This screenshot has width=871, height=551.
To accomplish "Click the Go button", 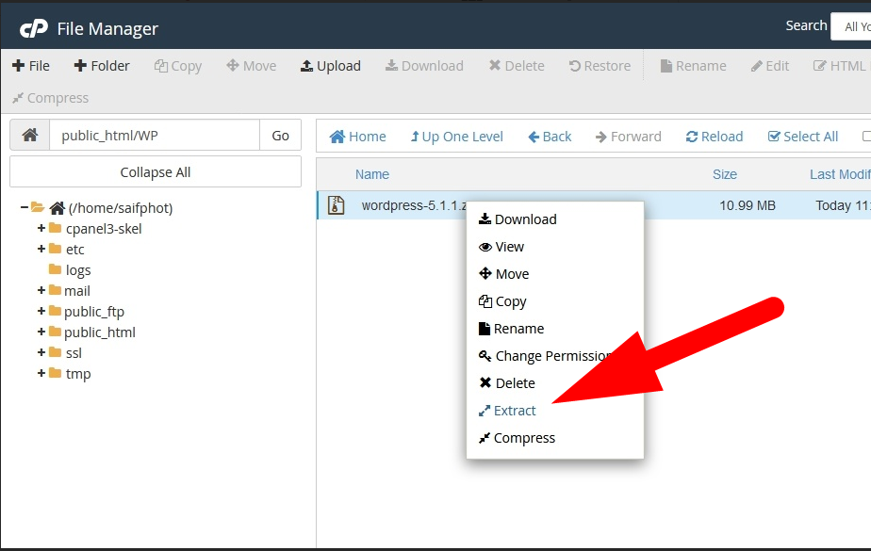I will point(281,135).
